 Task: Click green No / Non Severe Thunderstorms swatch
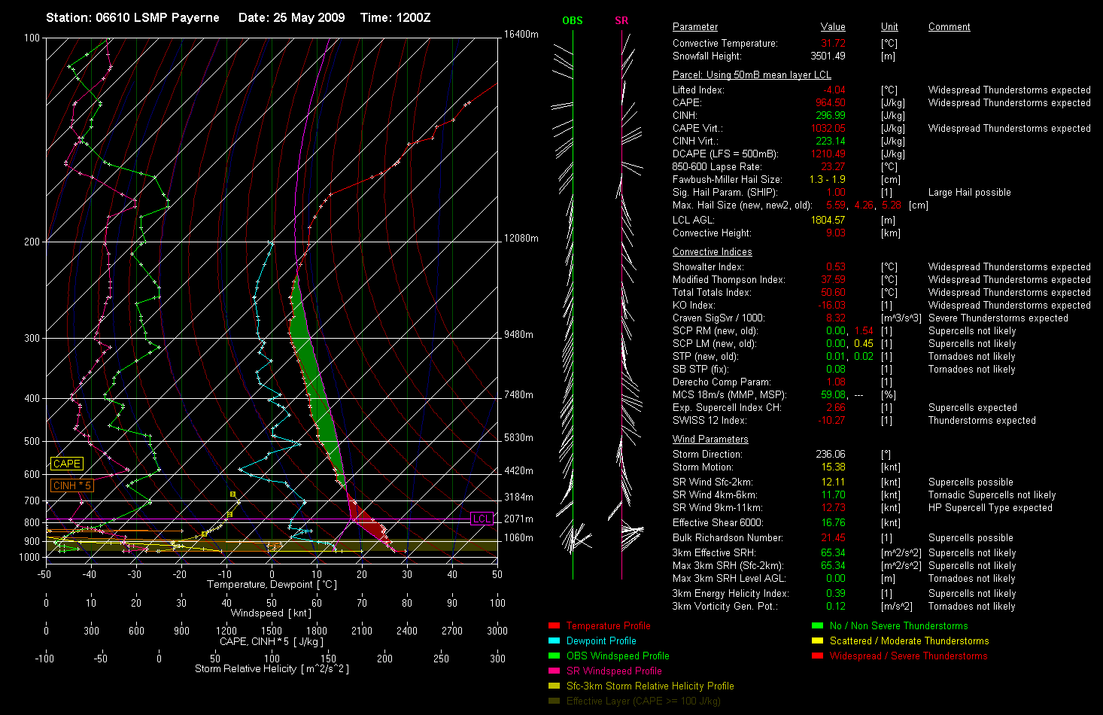point(817,625)
